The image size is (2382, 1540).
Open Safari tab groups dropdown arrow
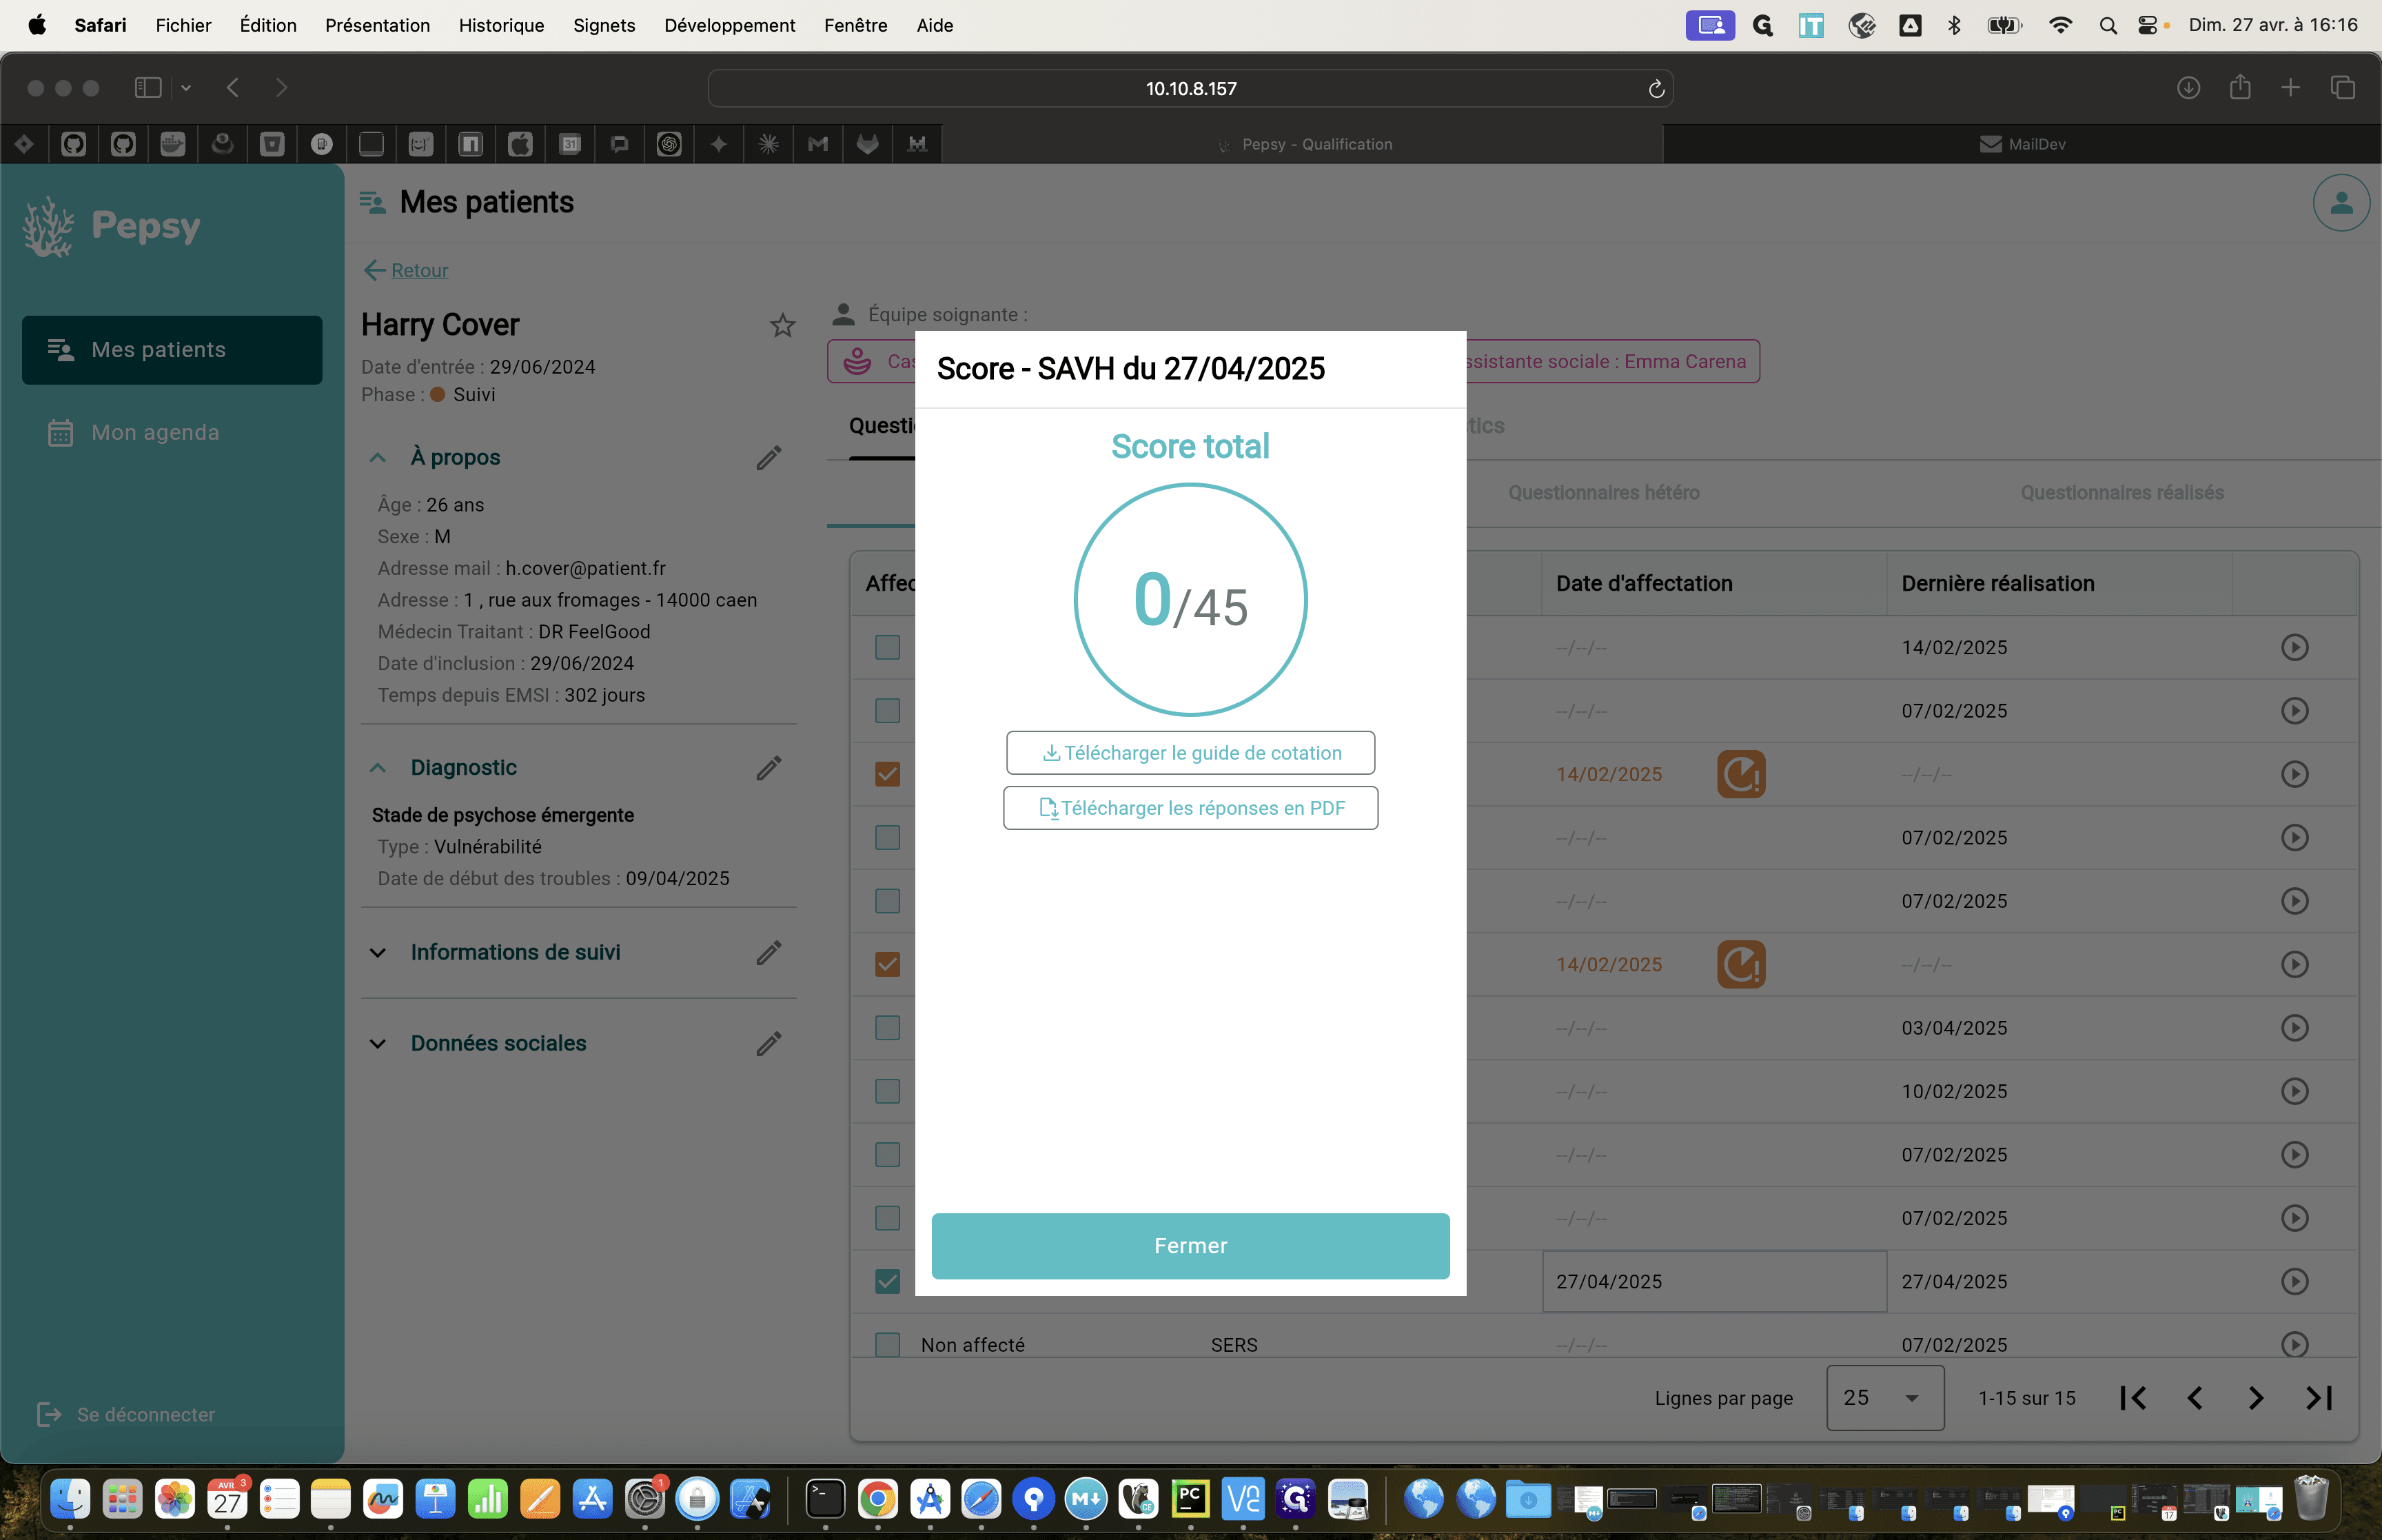pos(186,88)
